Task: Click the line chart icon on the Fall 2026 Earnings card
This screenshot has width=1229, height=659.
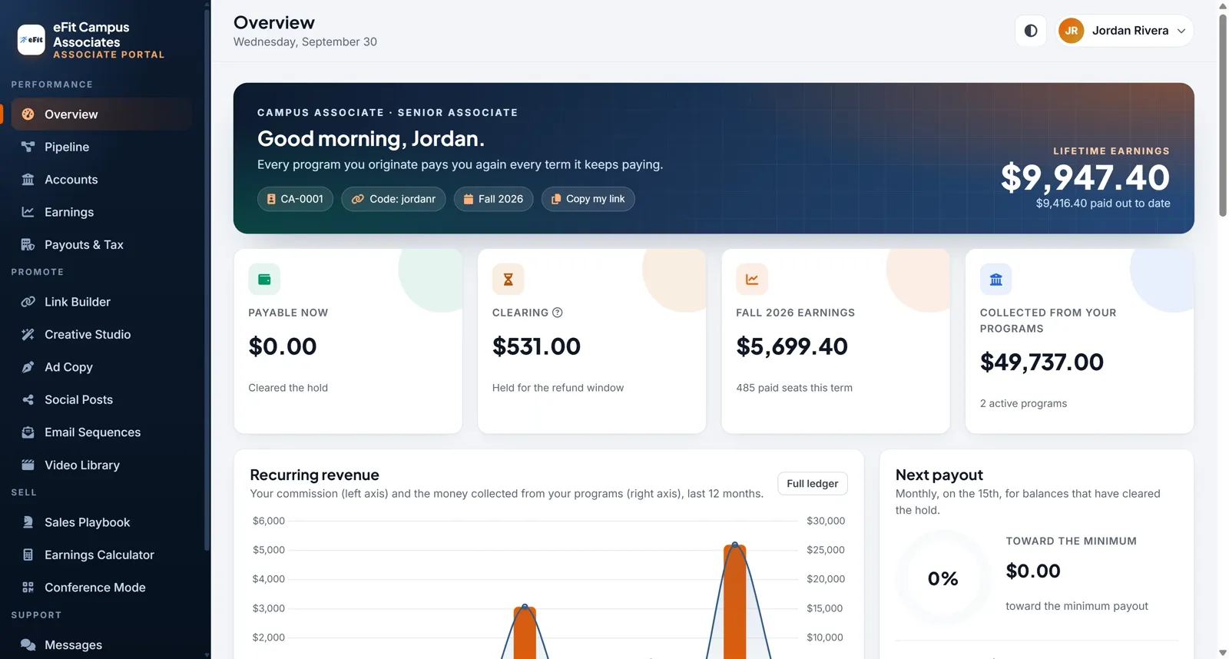Action: tap(752, 280)
